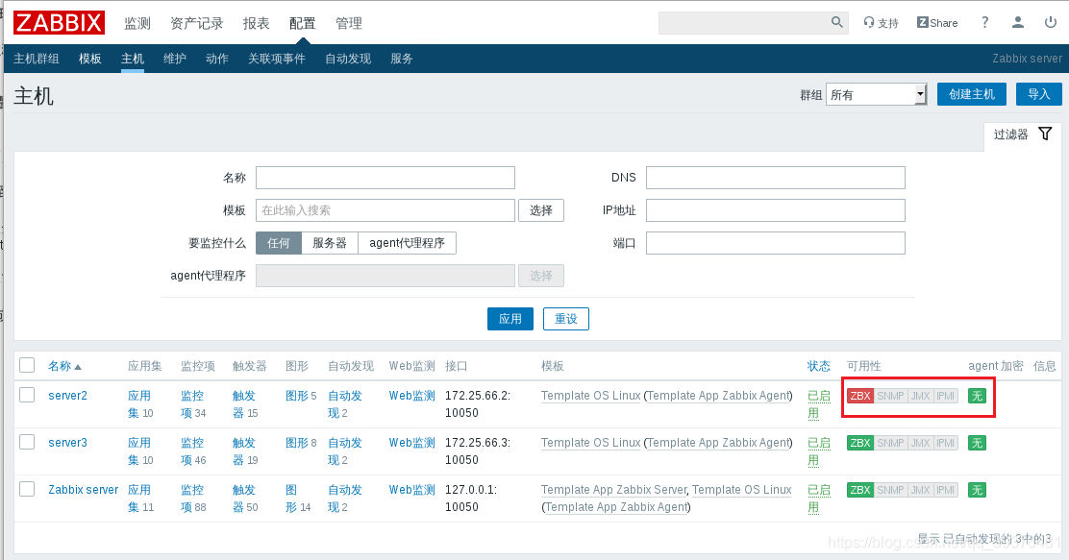
Task: Go to 维护 submenu
Action: point(175,59)
